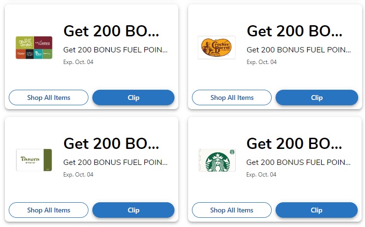Open the Olive Garden multi-brand gift card image

pyautogui.click(x=34, y=48)
